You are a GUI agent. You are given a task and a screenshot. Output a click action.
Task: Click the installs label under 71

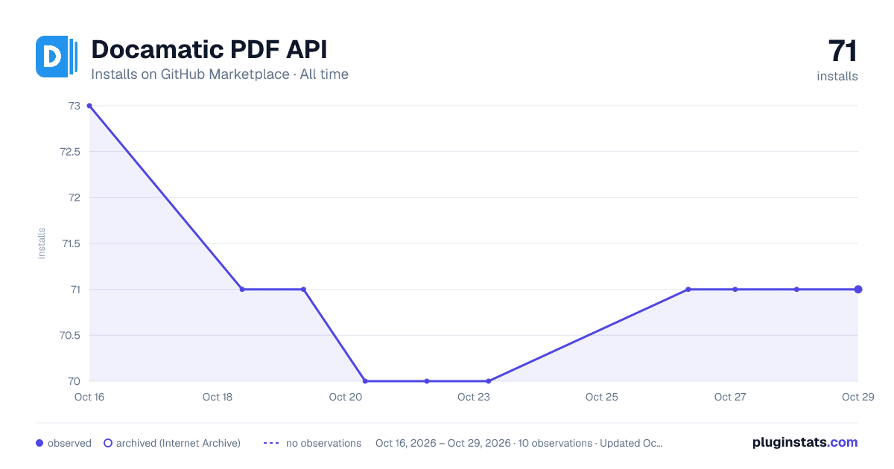coord(837,76)
